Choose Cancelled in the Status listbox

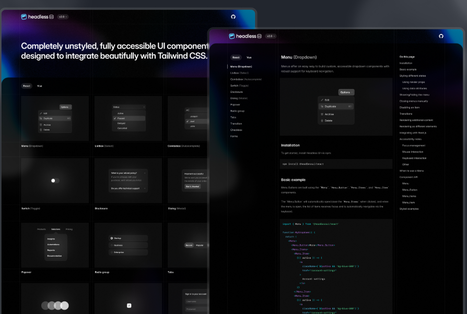(x=129, y=128)
